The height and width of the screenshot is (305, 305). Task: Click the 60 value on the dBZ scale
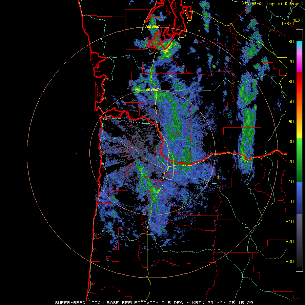(291, 82)
